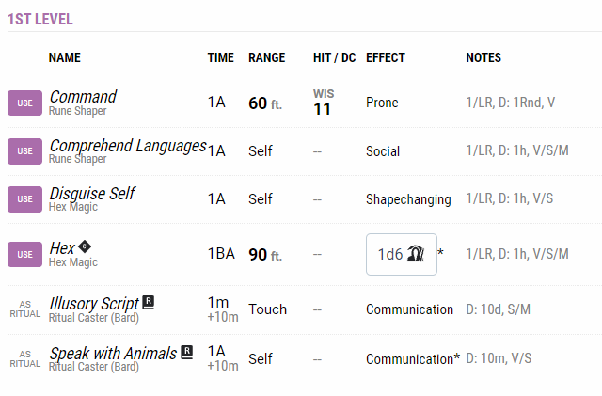Screen dimensions: 602x396
Task: Use the Command spell
Action: (x=25, y=103)
